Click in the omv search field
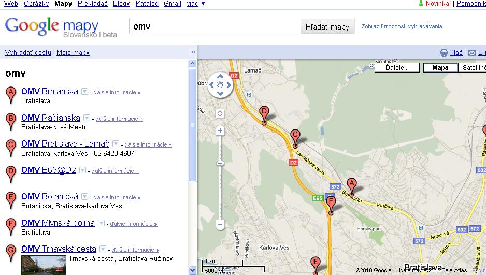The width and height of the screenshot is (486, 275). [x=215, y=26]
